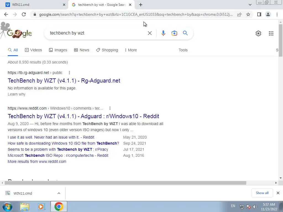
Task: Open the browser side panel
Action: (259, 14)
